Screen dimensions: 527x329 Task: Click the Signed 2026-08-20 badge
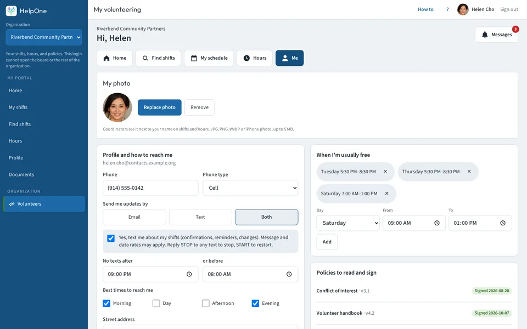pyautogui.click(x=492, y=291)
